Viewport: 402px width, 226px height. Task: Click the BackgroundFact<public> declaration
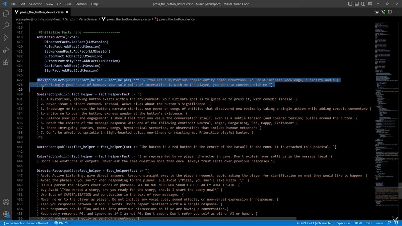[59, 80]
